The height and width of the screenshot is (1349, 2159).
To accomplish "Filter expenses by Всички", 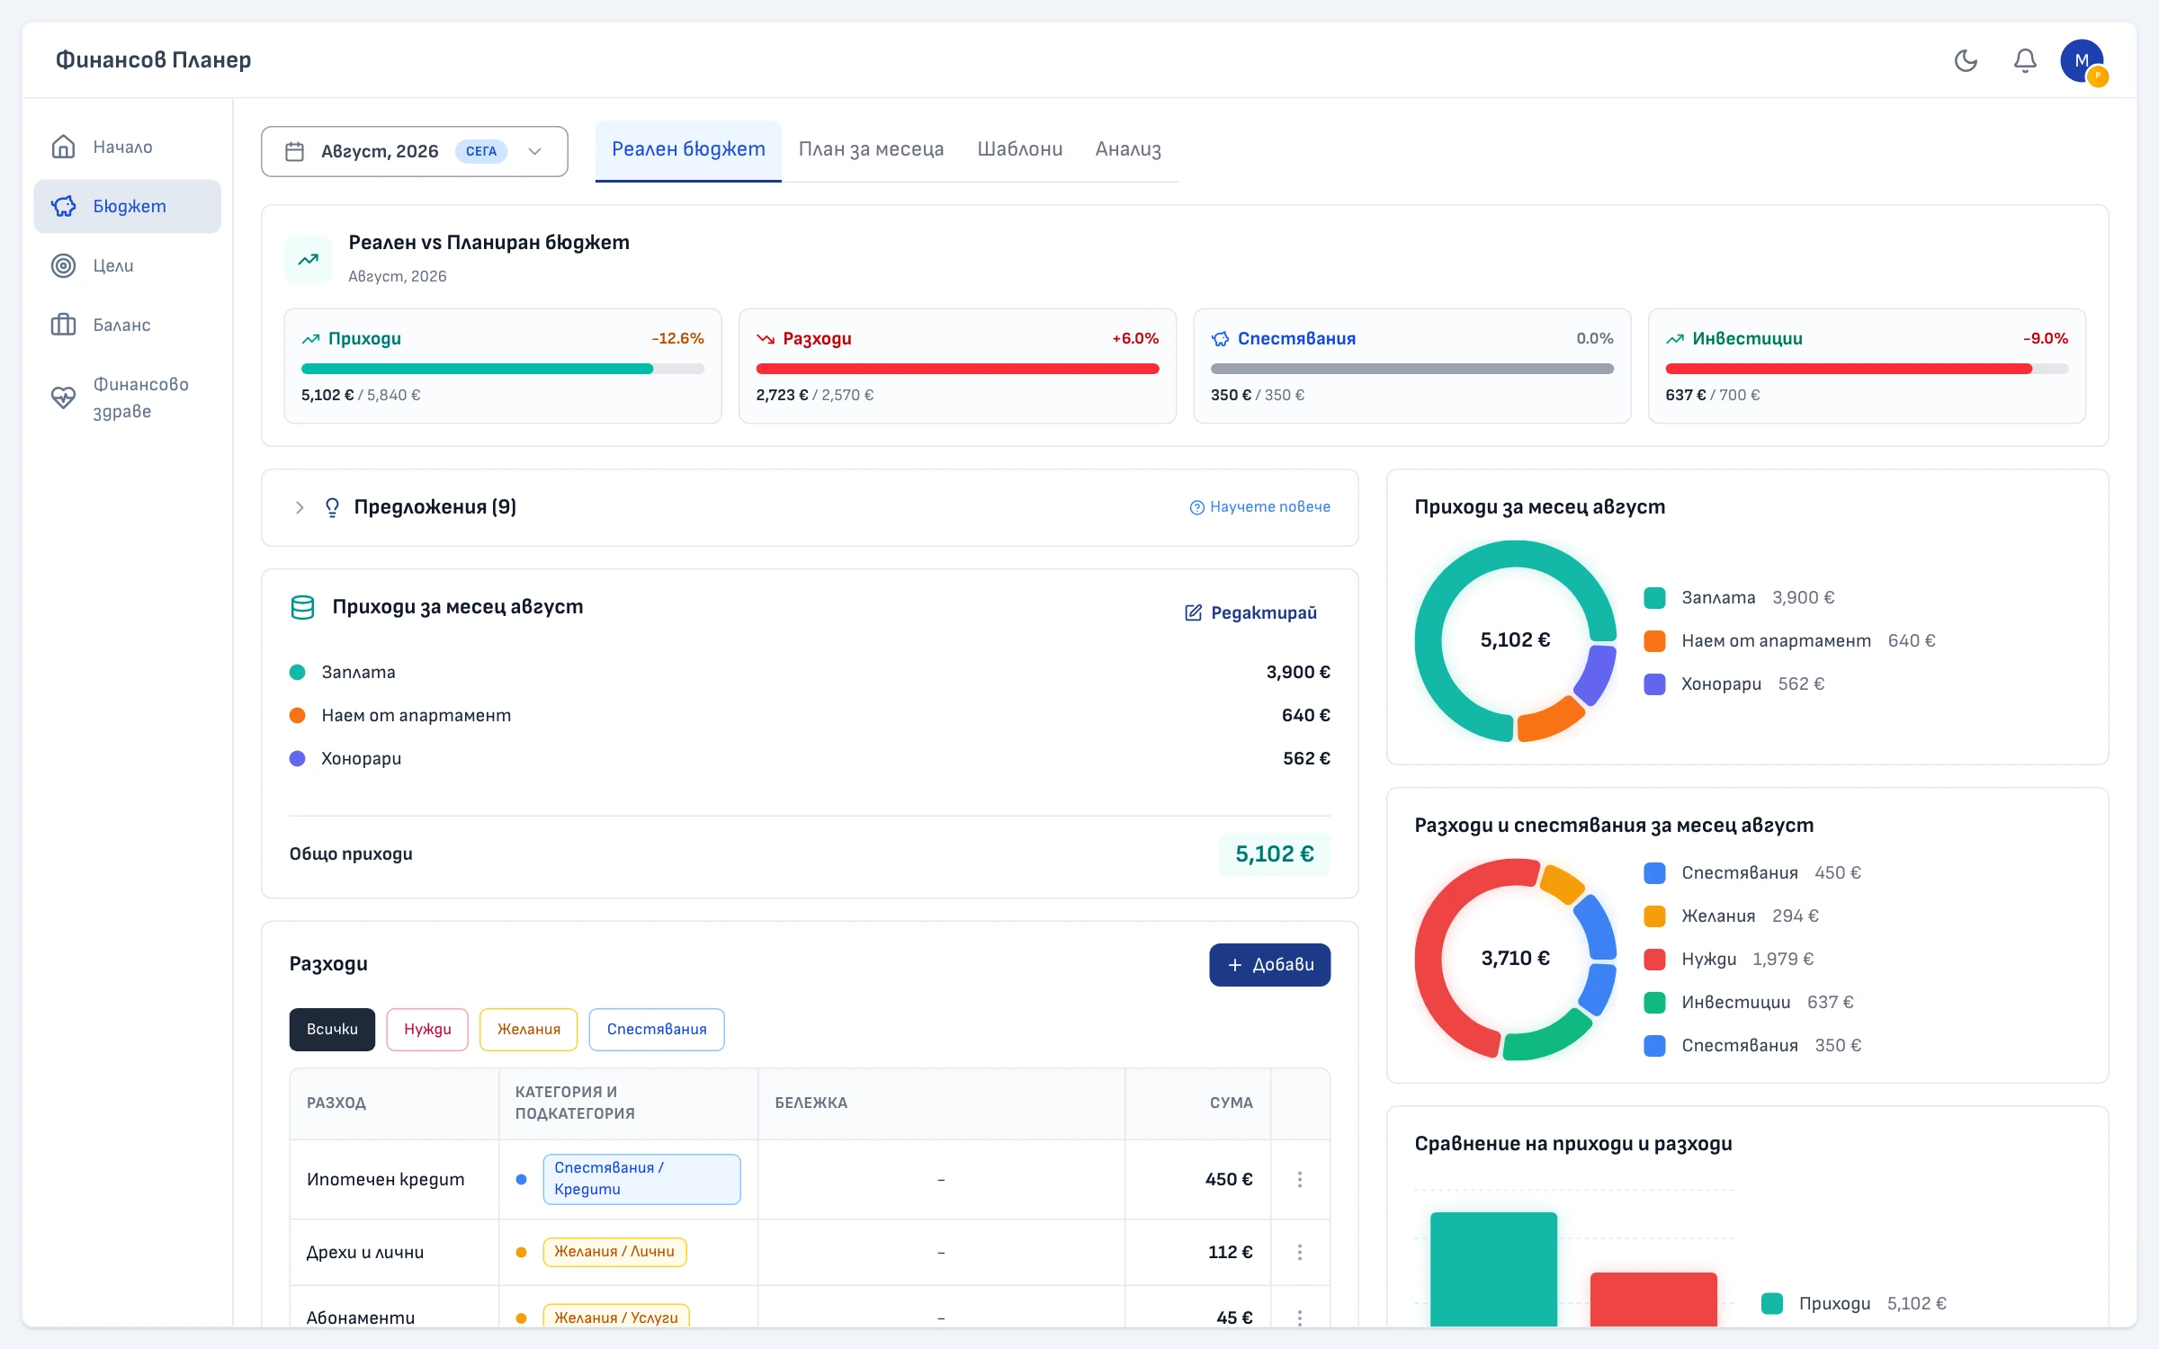I will click(x=332, y=1029).
